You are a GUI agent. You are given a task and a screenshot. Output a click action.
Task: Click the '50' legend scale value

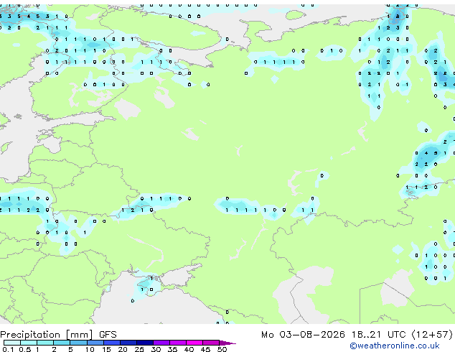[222, 349]
